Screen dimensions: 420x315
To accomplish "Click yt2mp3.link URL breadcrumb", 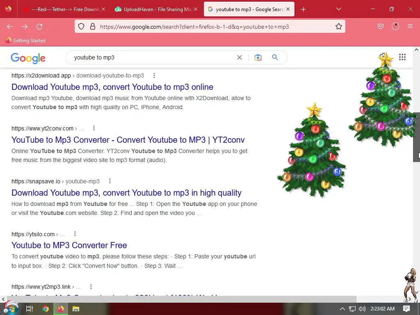I will pos(46,287).
